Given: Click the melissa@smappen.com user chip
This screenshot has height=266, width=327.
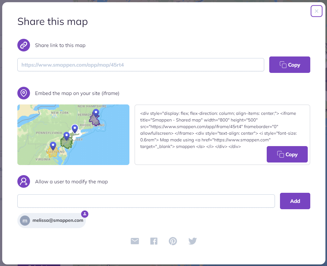Looking at the screenshot, I should pyautogui.click(x=51, y=221).
